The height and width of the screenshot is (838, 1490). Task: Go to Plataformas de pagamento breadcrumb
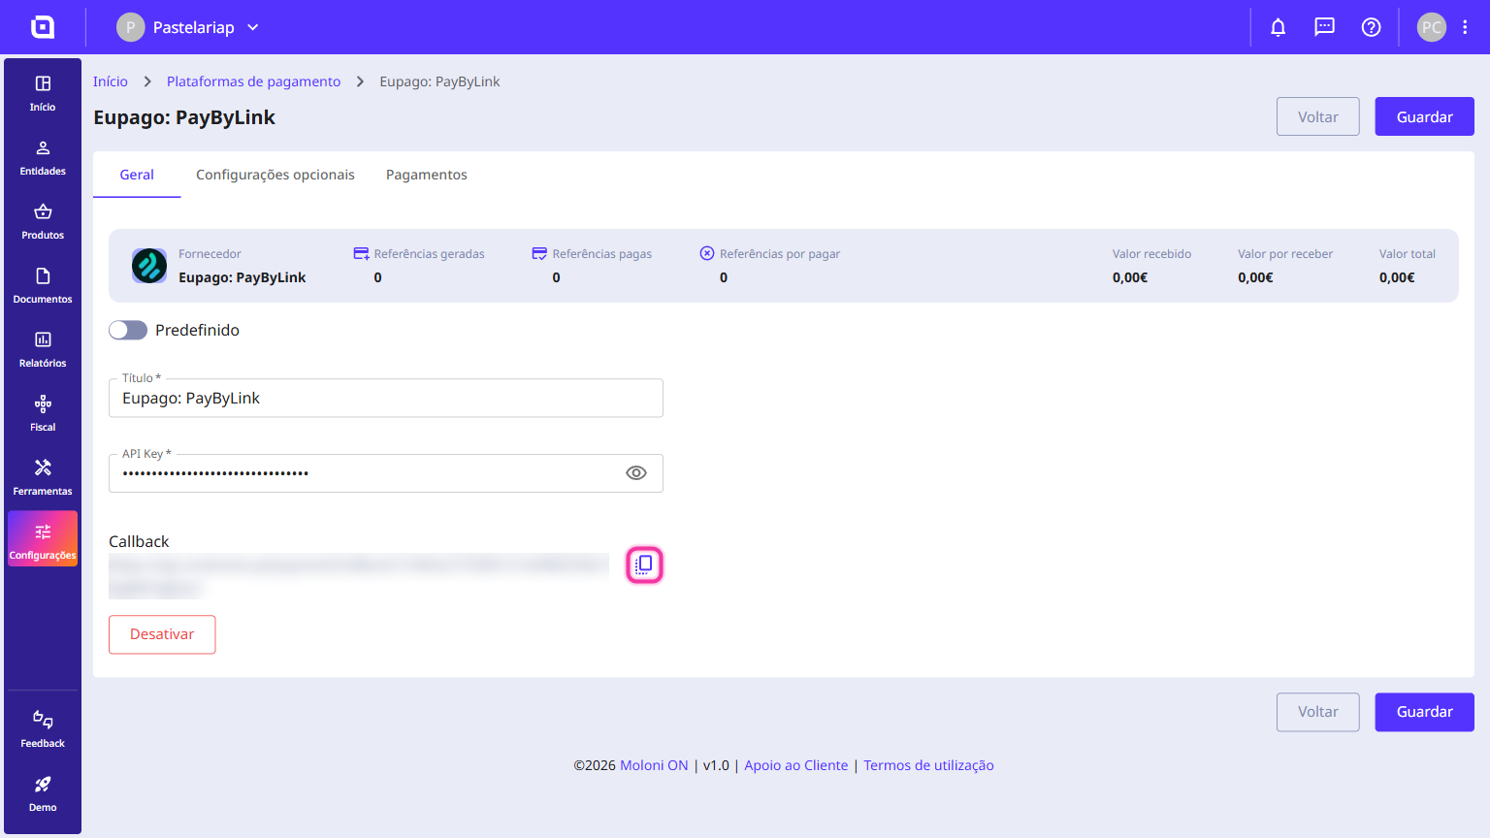pyautogui.click(x=254, y=81)
